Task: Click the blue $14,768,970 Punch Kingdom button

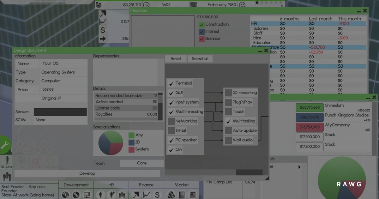Action: [310, 118]
